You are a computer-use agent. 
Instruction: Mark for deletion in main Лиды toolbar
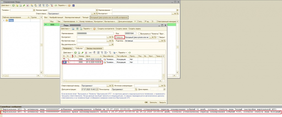[27, 5]
